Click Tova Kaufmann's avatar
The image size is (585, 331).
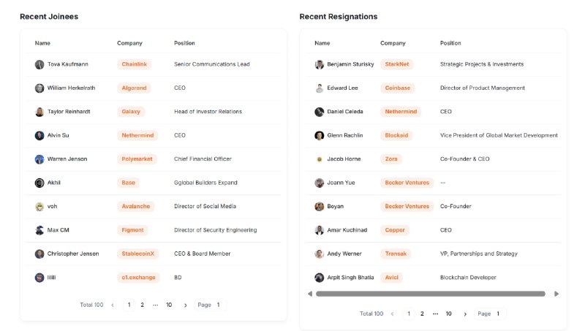[x=39, y=64]
